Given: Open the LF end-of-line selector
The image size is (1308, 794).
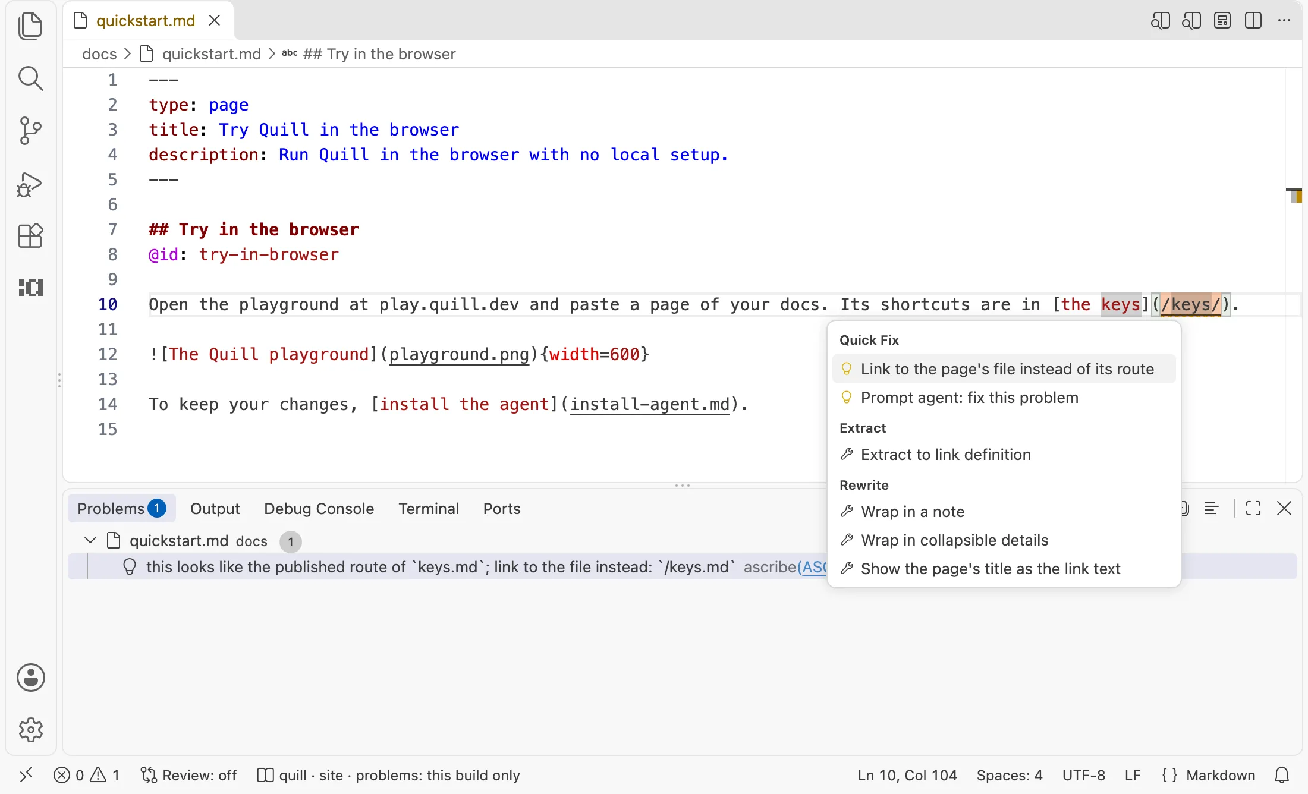Looking at the screenshot, I should click(x=1133, y=775).
